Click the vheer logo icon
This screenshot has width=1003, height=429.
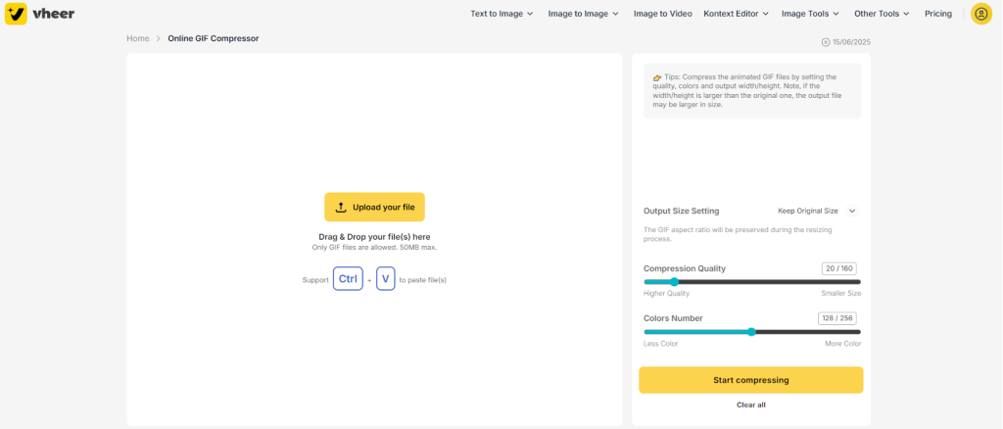pyautogui.click(x=16, y=14)
